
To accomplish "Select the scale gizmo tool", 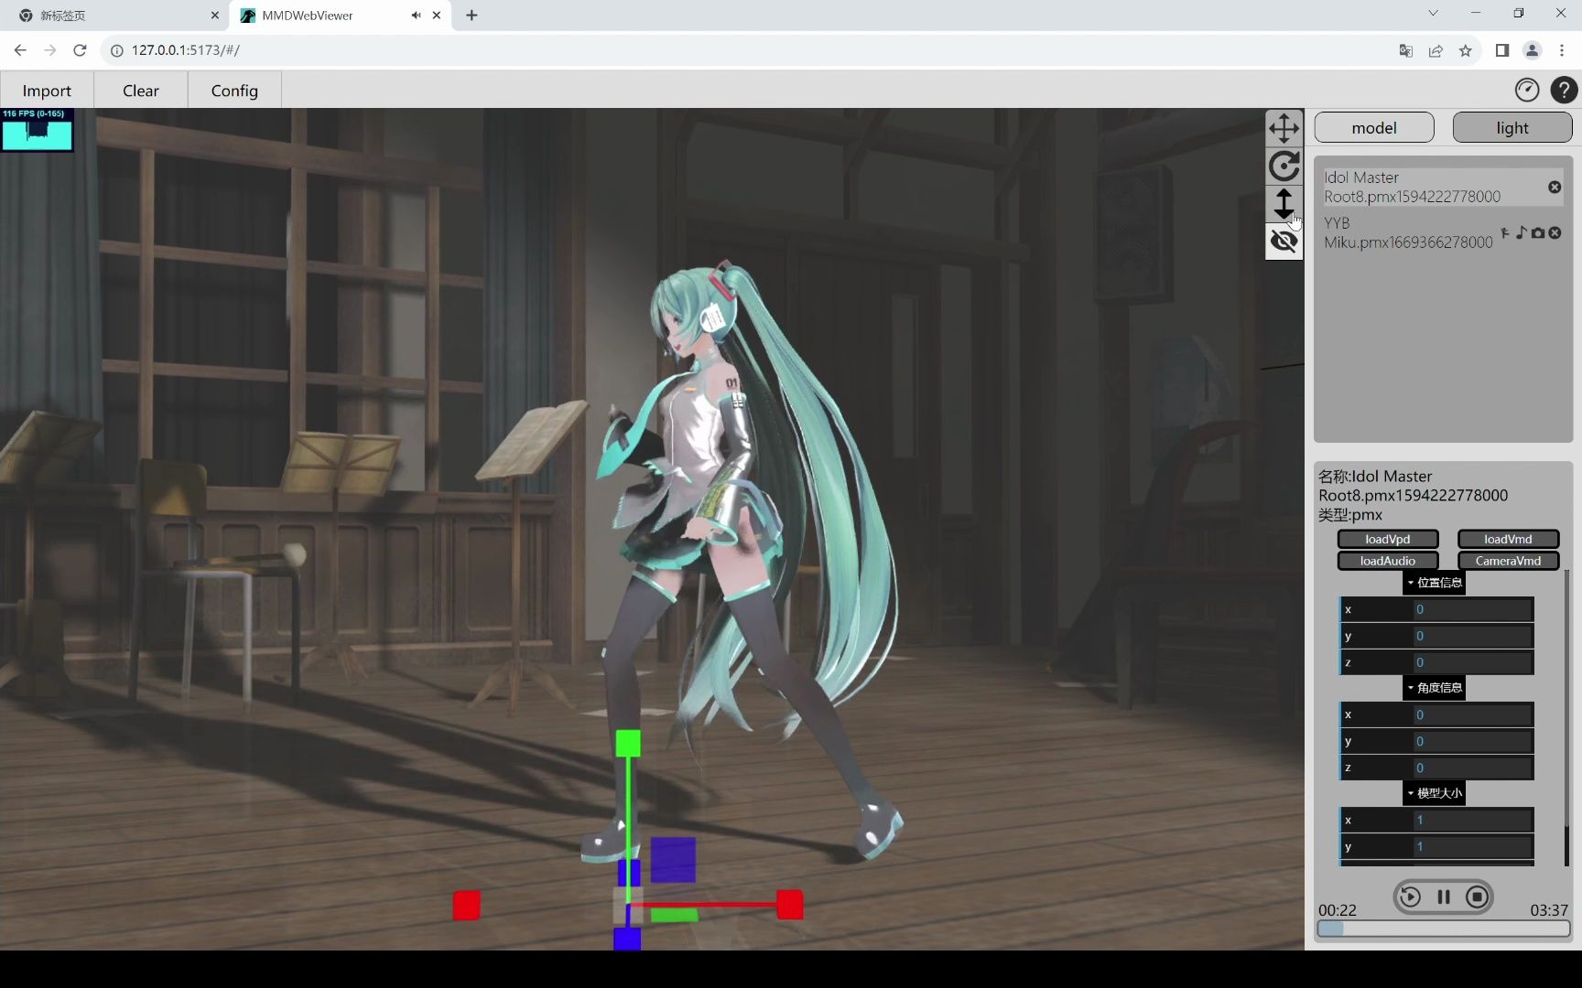I will 1284,203.
